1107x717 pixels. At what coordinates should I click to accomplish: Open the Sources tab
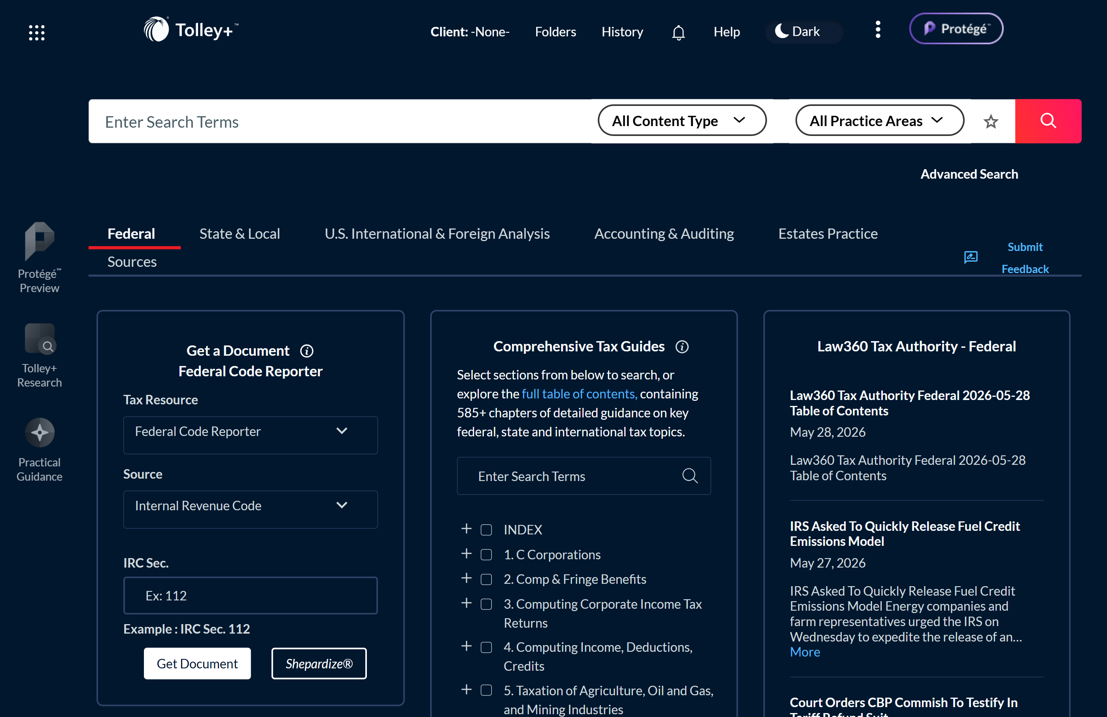pos(132,262)
